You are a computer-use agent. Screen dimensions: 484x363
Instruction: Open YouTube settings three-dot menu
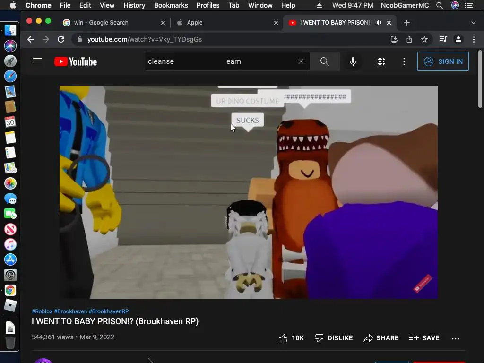(x=404, y=61)
